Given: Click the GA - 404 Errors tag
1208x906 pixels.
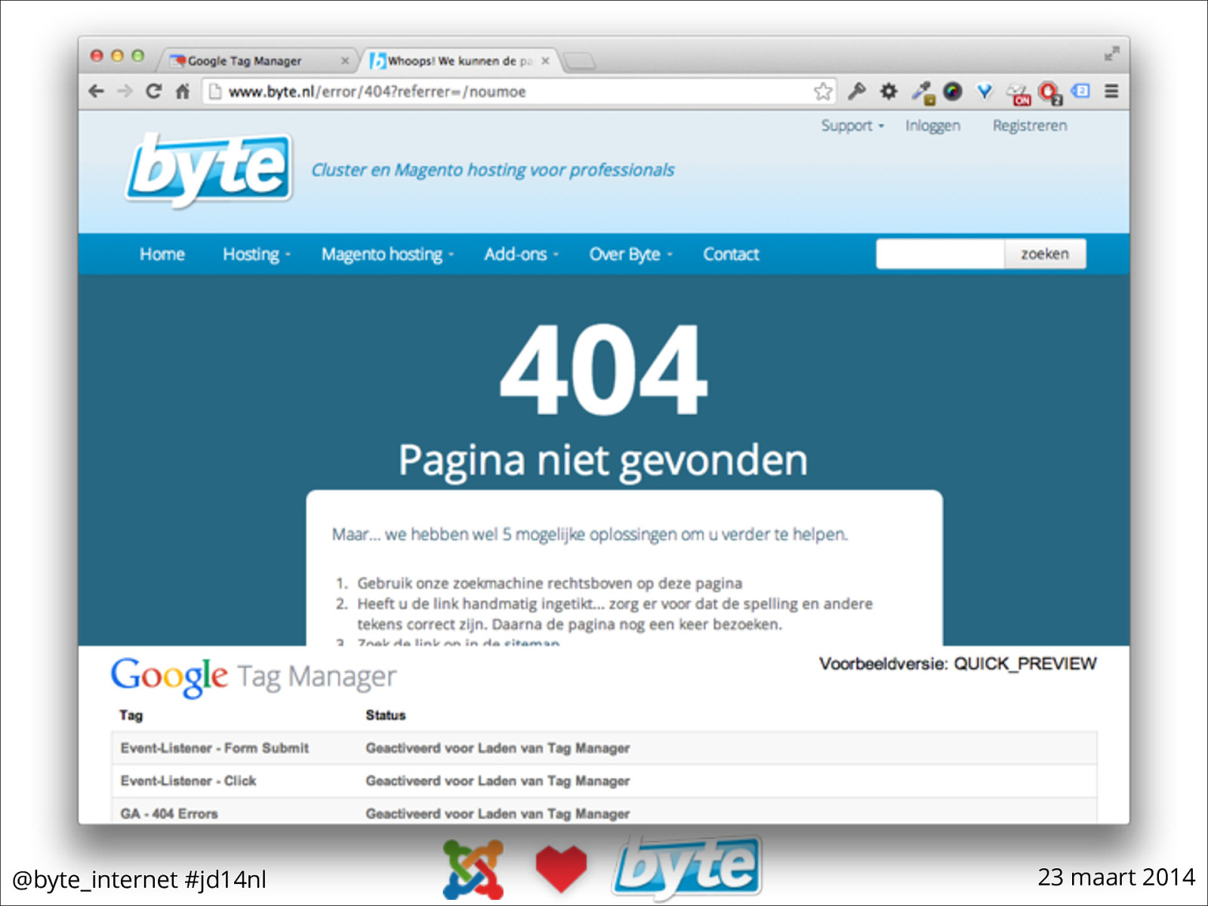Looking at the screenshot, I should (x=169, y=813).
